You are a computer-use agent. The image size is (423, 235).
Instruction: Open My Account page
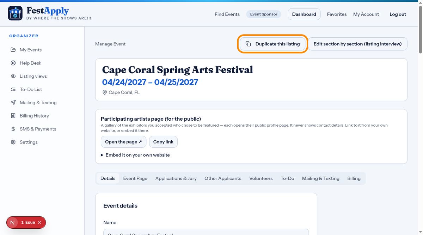pos(366,14)
